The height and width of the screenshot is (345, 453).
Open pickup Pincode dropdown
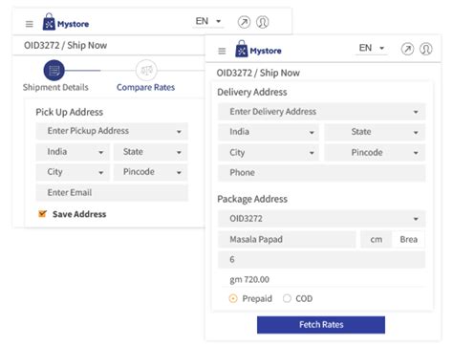click(x=151, y=172)
